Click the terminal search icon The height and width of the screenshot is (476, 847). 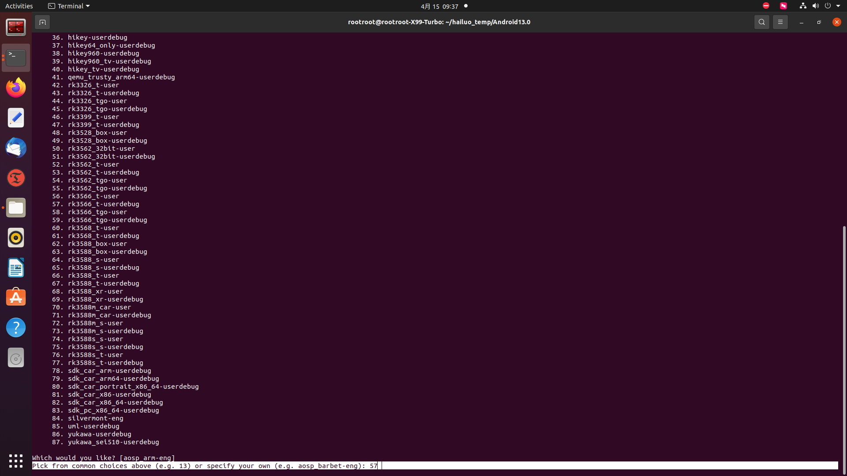[x=761, y=22]
